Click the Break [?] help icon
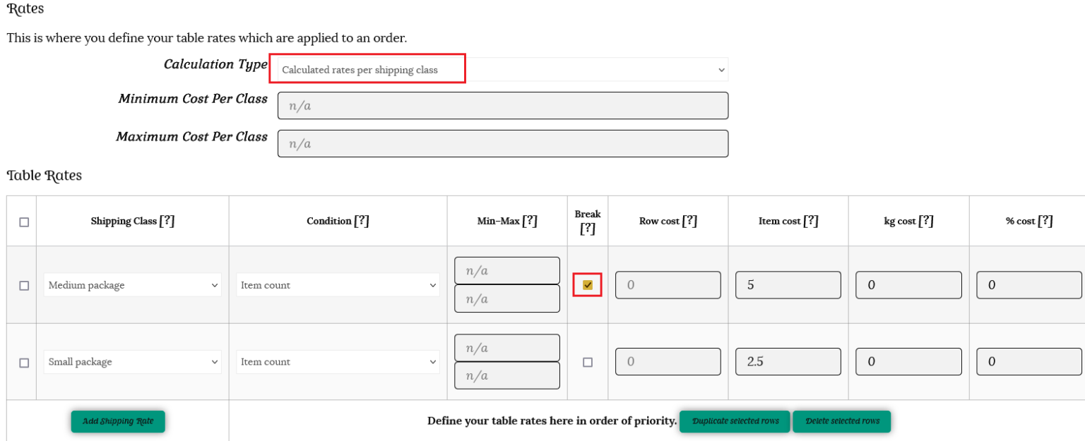Image resolution: width=1085 pixels, height=441 pixels. pos(588,228)
